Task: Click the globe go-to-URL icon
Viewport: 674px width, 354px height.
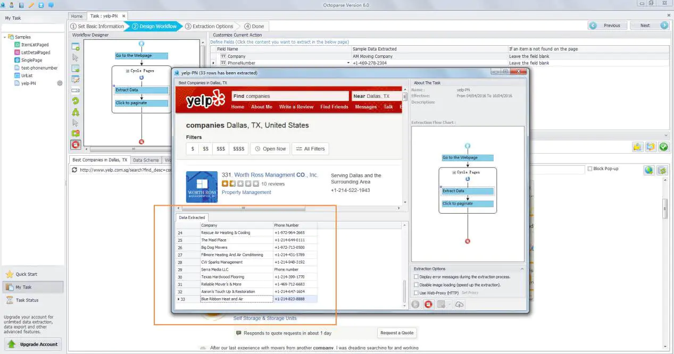Action: pos(648,170)
